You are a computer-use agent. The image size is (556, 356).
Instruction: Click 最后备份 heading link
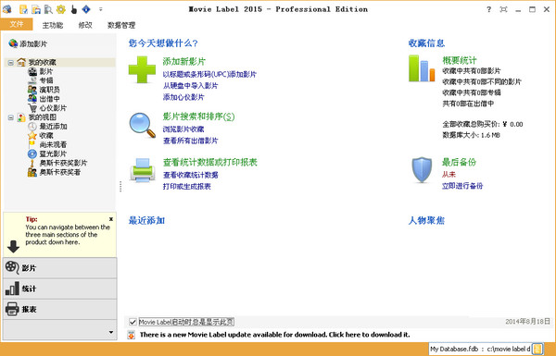pos(459,163)
